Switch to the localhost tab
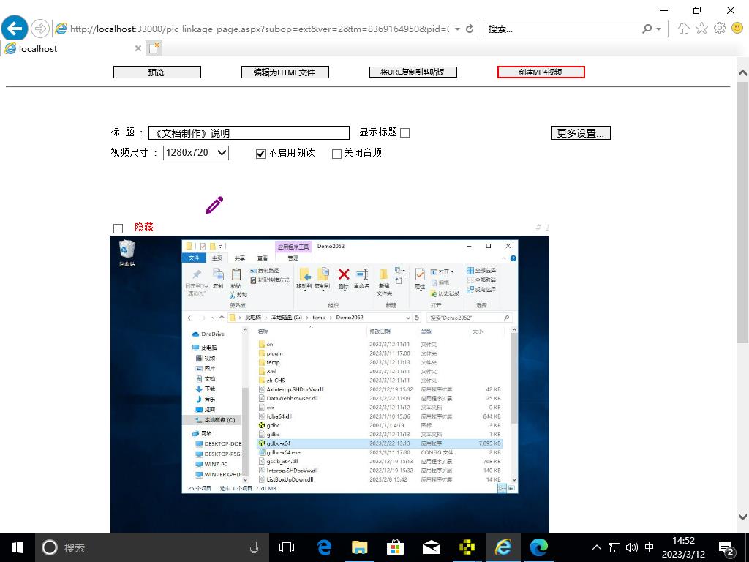This screenshot has width=749, height=562. [x=69, y=49]
